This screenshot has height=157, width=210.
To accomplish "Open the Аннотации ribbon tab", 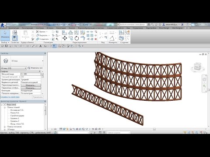I will tap(61, 28).
